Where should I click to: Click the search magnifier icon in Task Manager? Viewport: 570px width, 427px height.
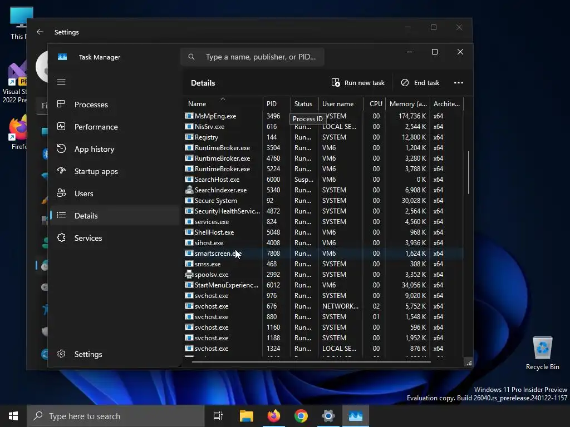(x=191, y=57)
